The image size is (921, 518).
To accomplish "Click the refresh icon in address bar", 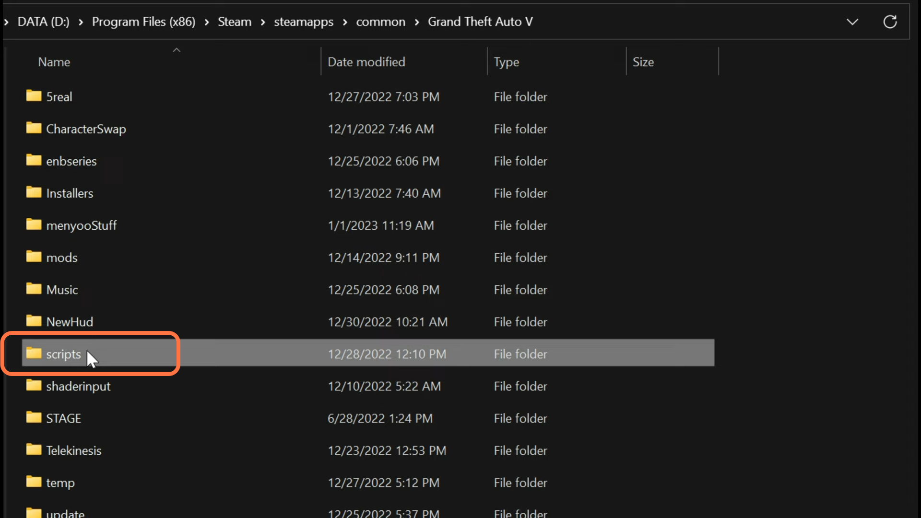I will (x=890, y=22).
